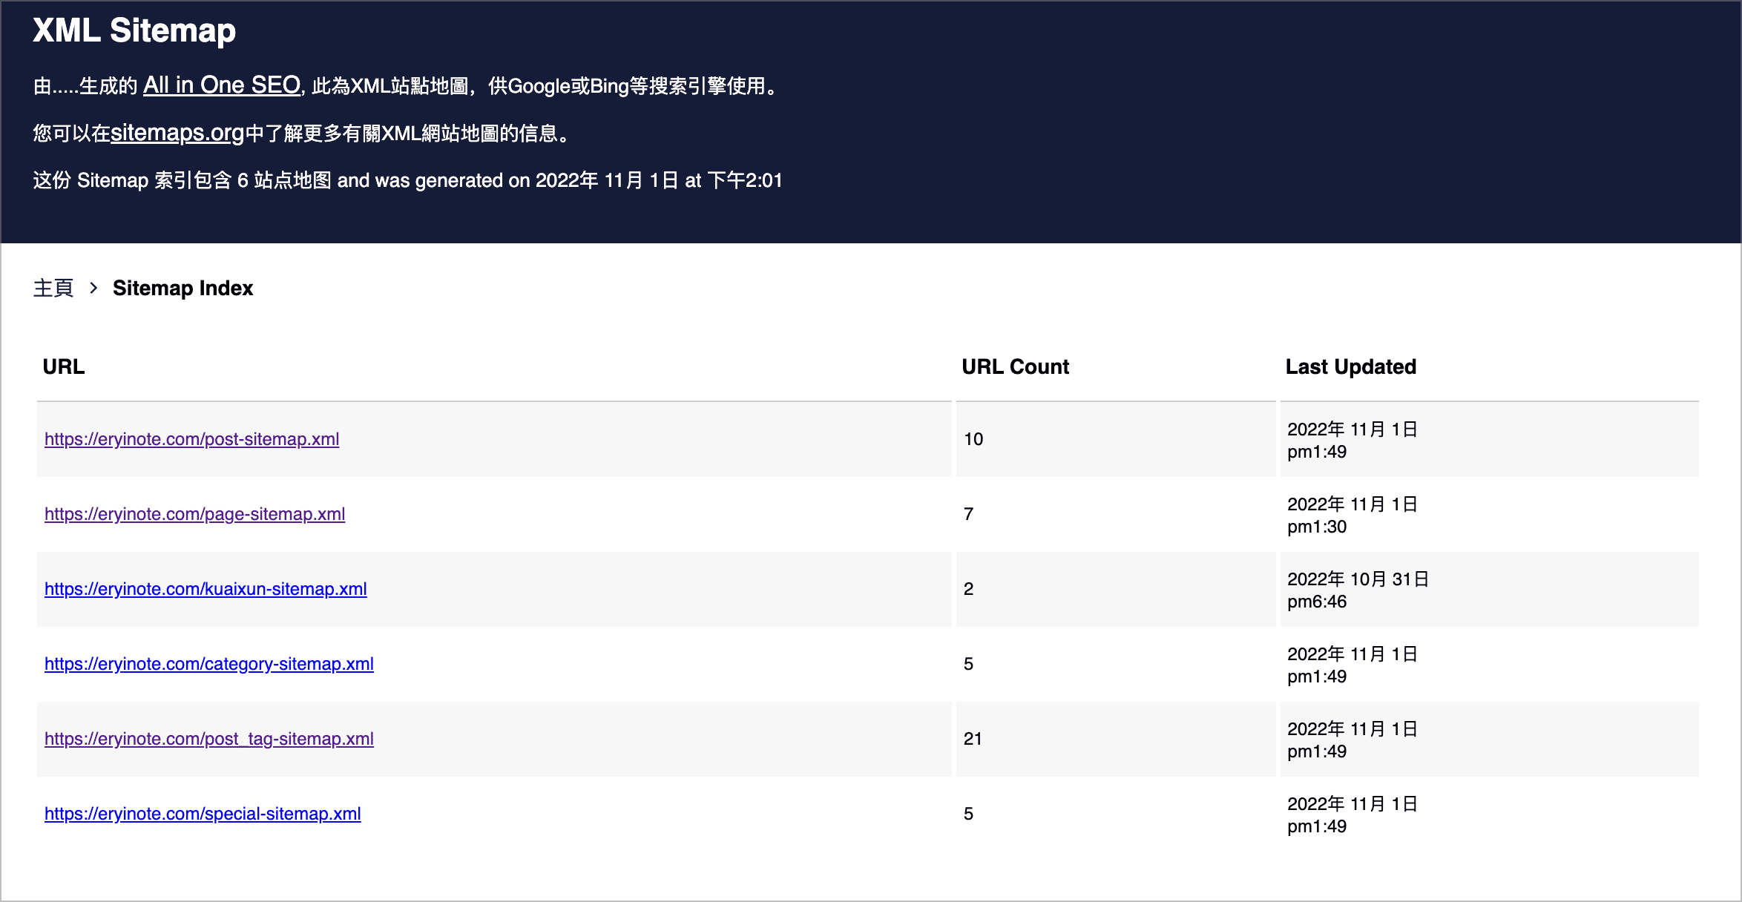Select URL count 5 for special-sitemap
The image size is (1742, 902).
coord(968,814)
